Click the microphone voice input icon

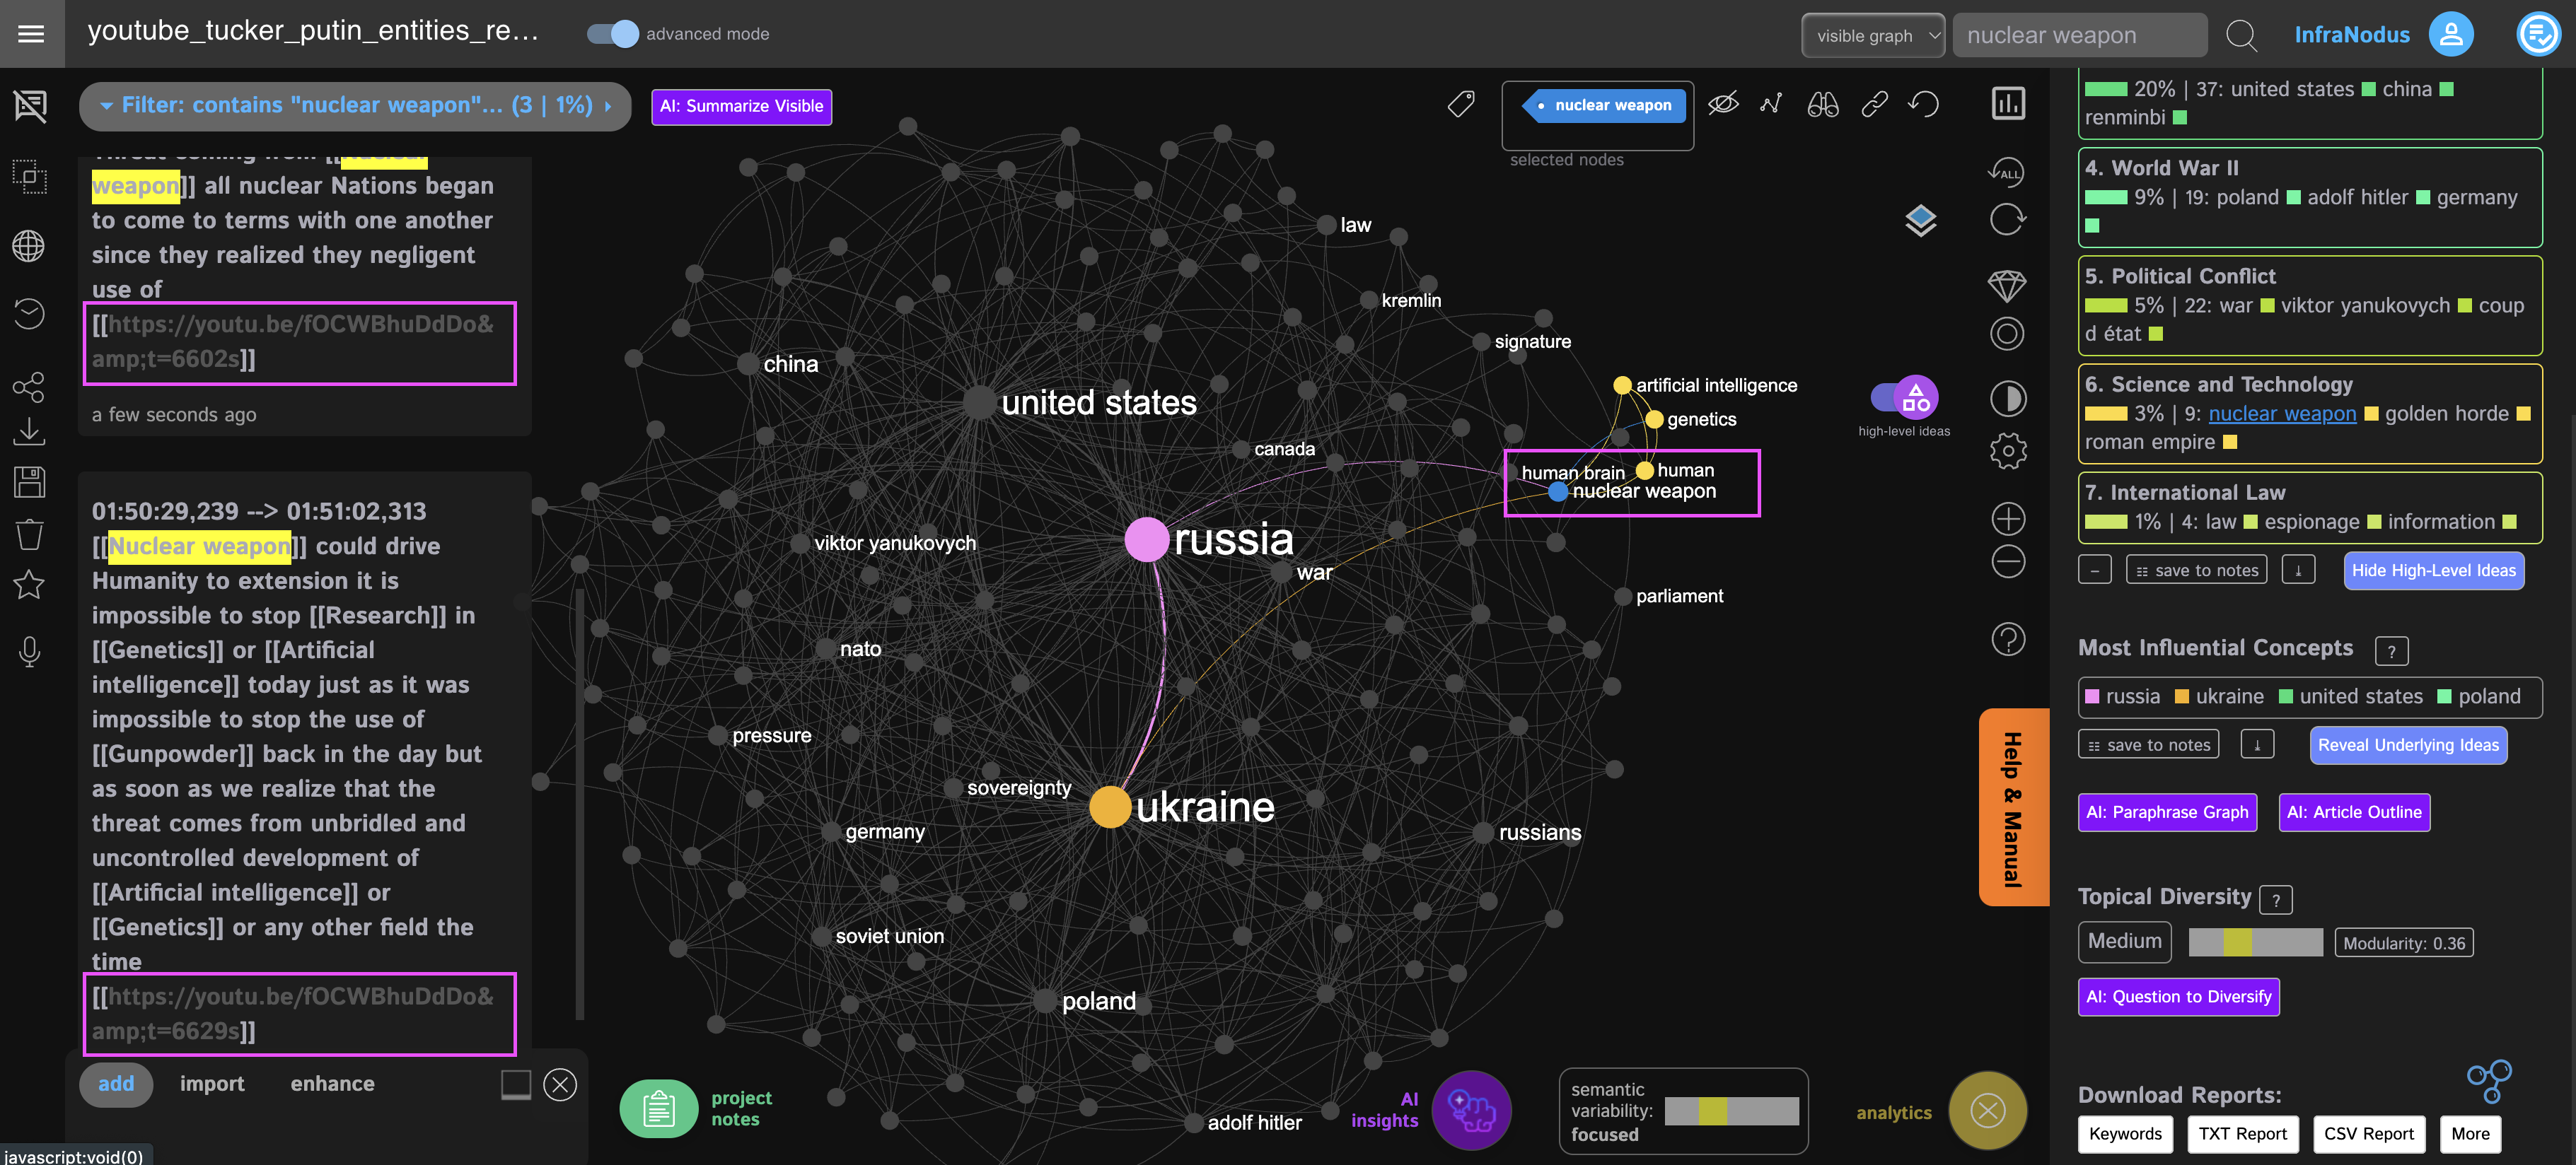click(x=29, y=652)
